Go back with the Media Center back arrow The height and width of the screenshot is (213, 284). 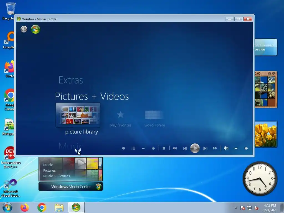point(24,29)
